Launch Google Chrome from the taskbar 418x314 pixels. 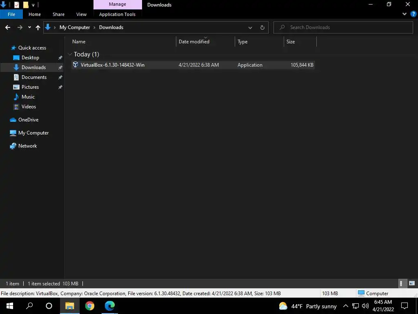pyautogui.click(x=89, y=306)
